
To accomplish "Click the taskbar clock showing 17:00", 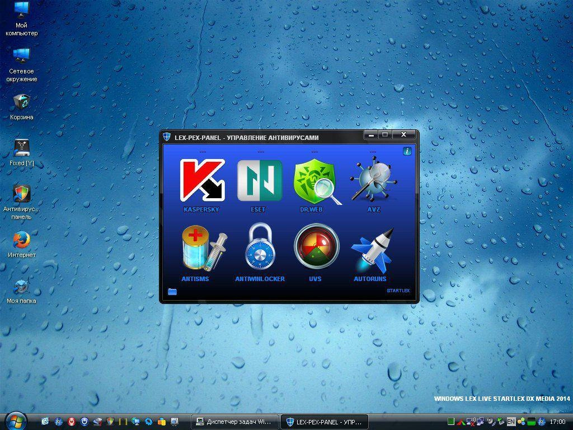I will (558, 422).
